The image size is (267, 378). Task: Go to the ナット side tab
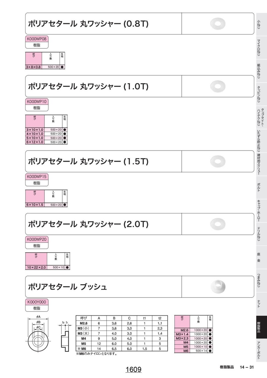point(259,304)
